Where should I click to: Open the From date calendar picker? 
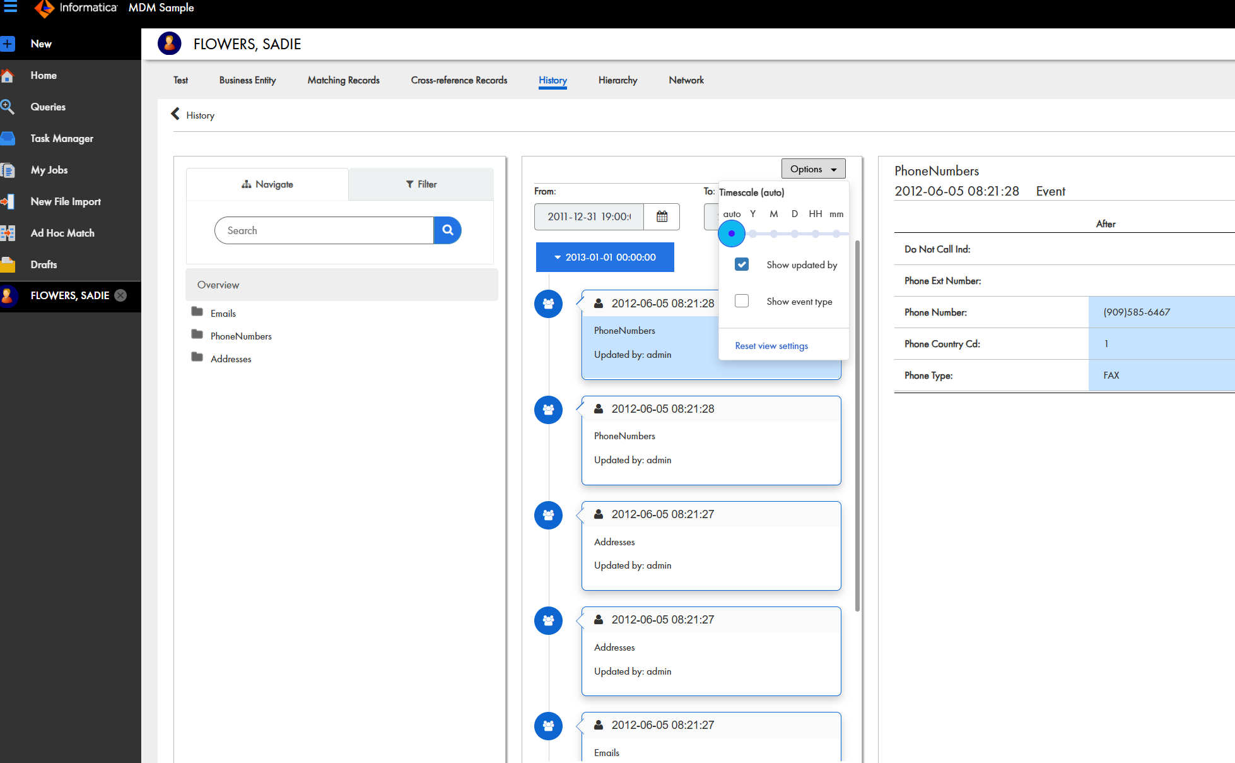tap(662, 216)
